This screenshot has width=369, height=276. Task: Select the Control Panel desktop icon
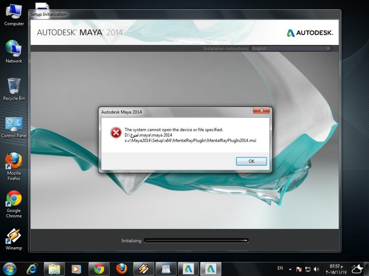[x=14, y=127]
